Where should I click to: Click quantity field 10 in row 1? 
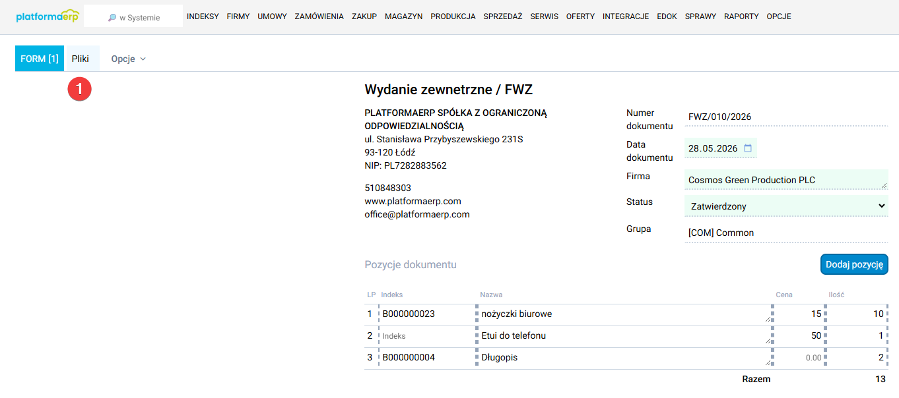click(x=856, y=314)
